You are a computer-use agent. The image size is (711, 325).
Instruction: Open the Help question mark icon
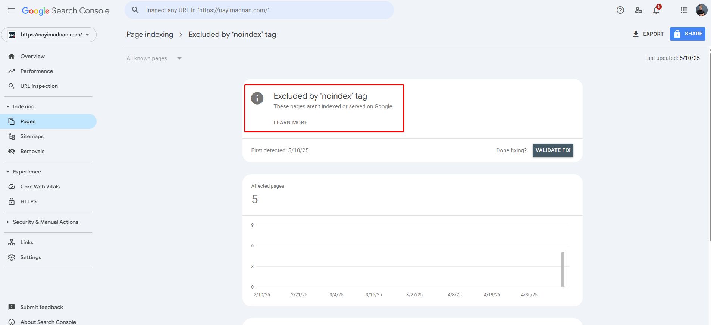[x=620, y=10]
